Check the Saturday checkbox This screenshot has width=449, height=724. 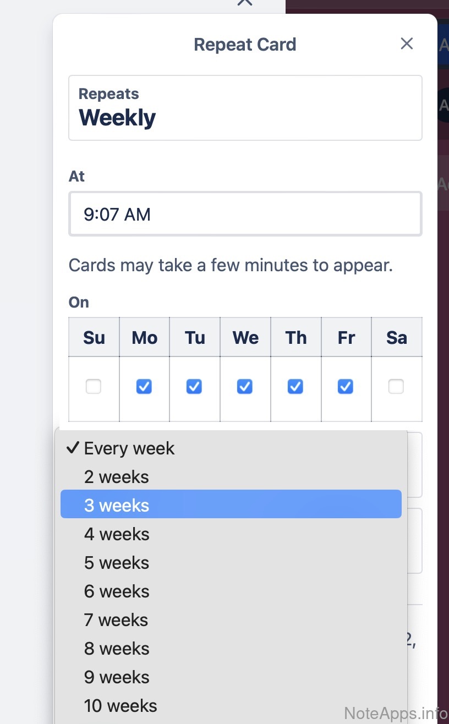[x=396, y=387]
